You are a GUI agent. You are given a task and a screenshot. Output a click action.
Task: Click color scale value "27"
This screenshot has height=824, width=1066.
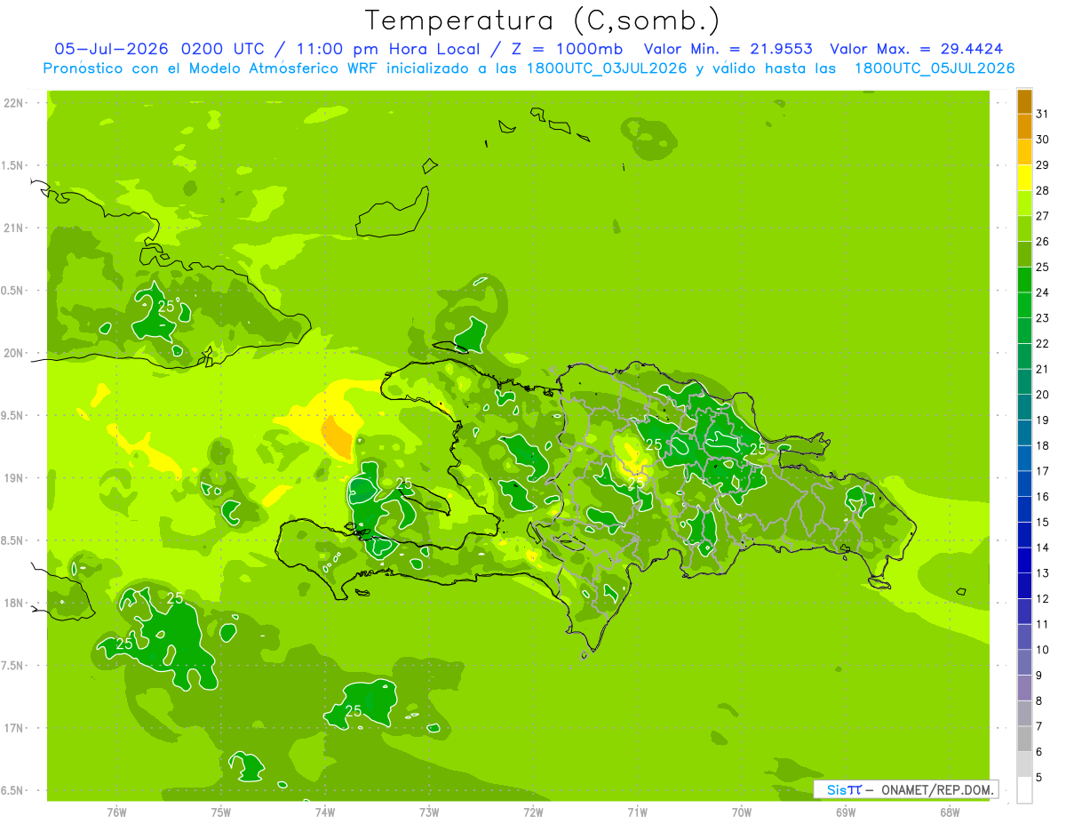point(1043,216)
